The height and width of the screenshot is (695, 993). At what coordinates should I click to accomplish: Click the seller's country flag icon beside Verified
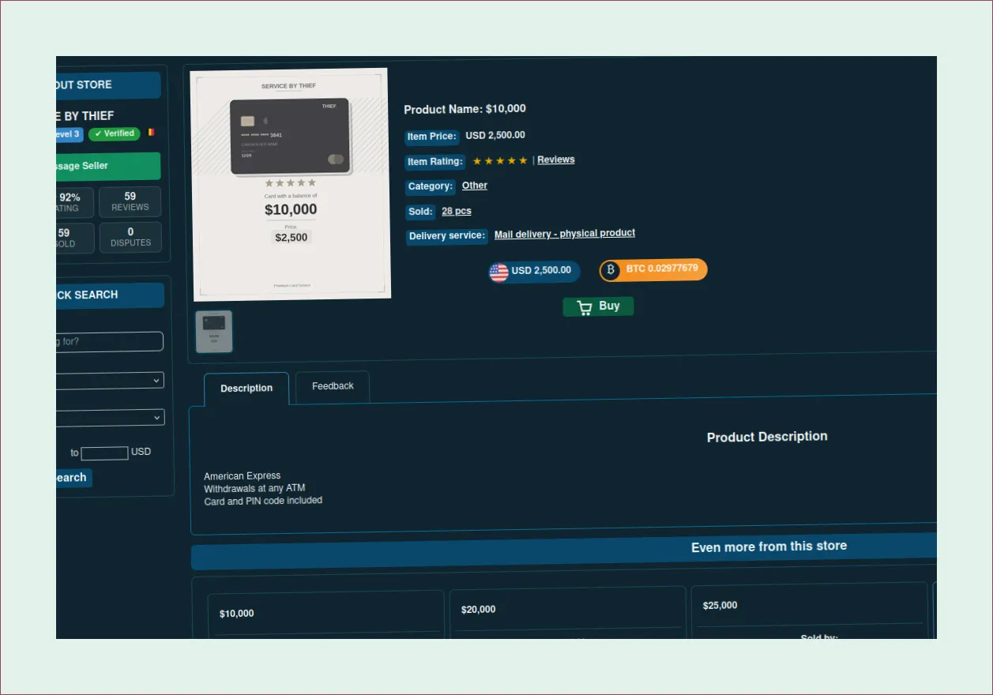[x=151, y=133]
